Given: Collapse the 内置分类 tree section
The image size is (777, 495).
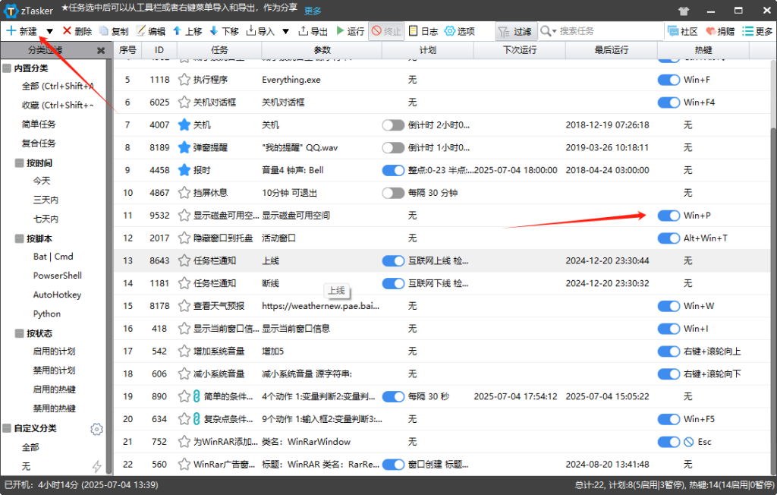Looking at the screenshot, I should click(7, 68).
